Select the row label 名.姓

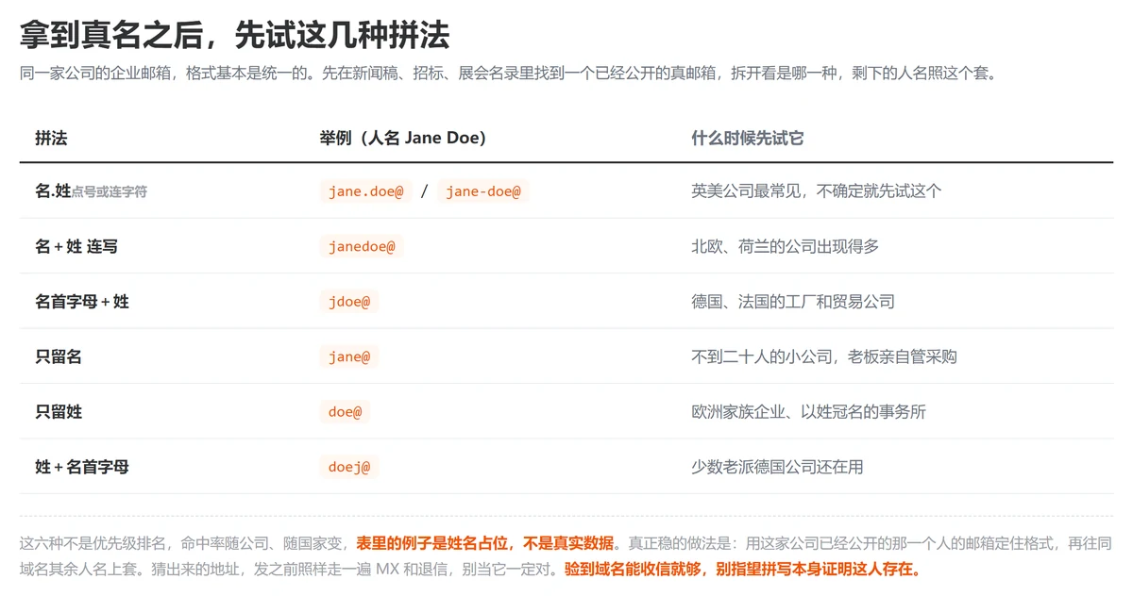[x=53, y=191]
